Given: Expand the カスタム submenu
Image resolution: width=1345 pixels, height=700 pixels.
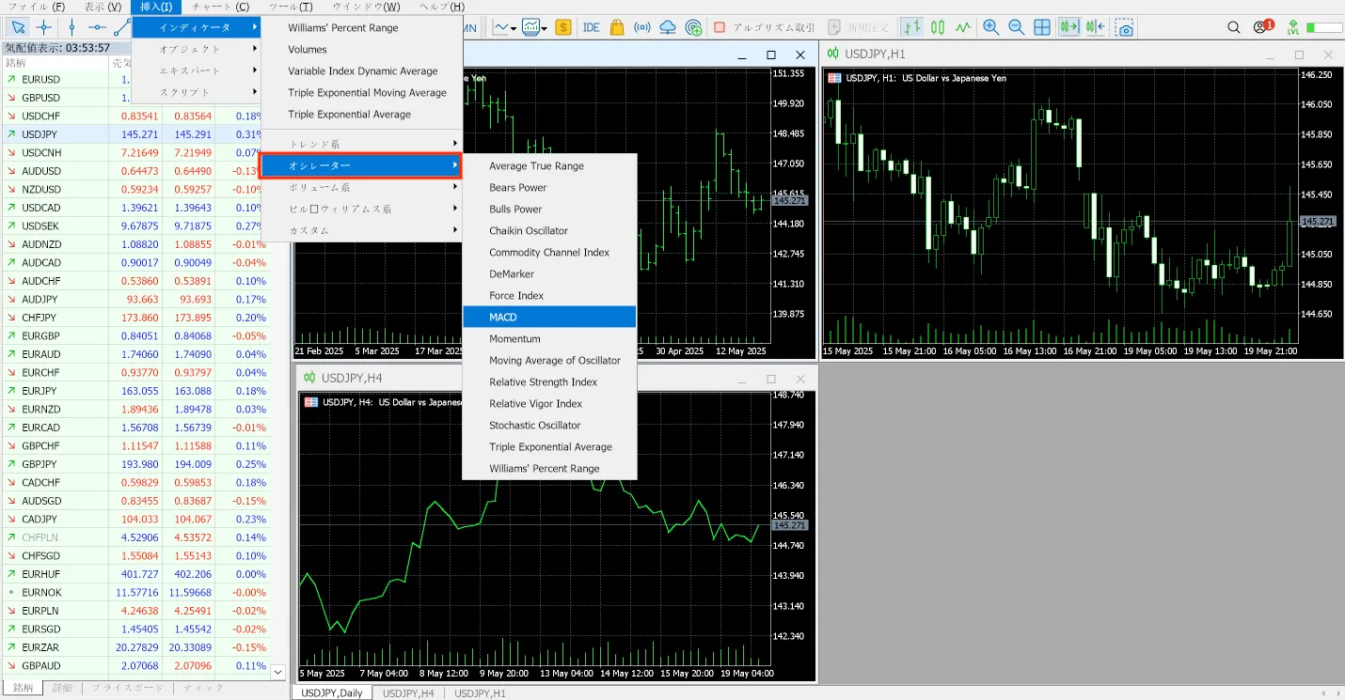Looking at the screenshot, I should point(361,230).
